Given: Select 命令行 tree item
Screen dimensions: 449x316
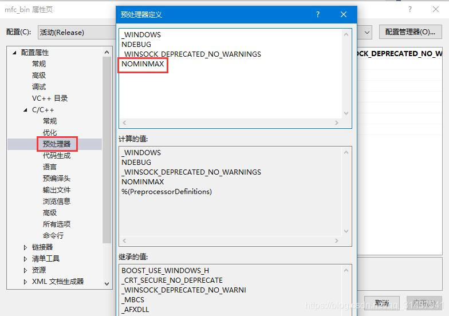Looking at the screenshot, I should click(53, 236).
